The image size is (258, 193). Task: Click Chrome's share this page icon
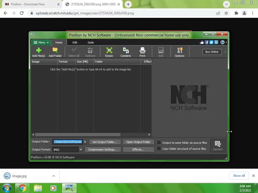click(x=218, y=13)
